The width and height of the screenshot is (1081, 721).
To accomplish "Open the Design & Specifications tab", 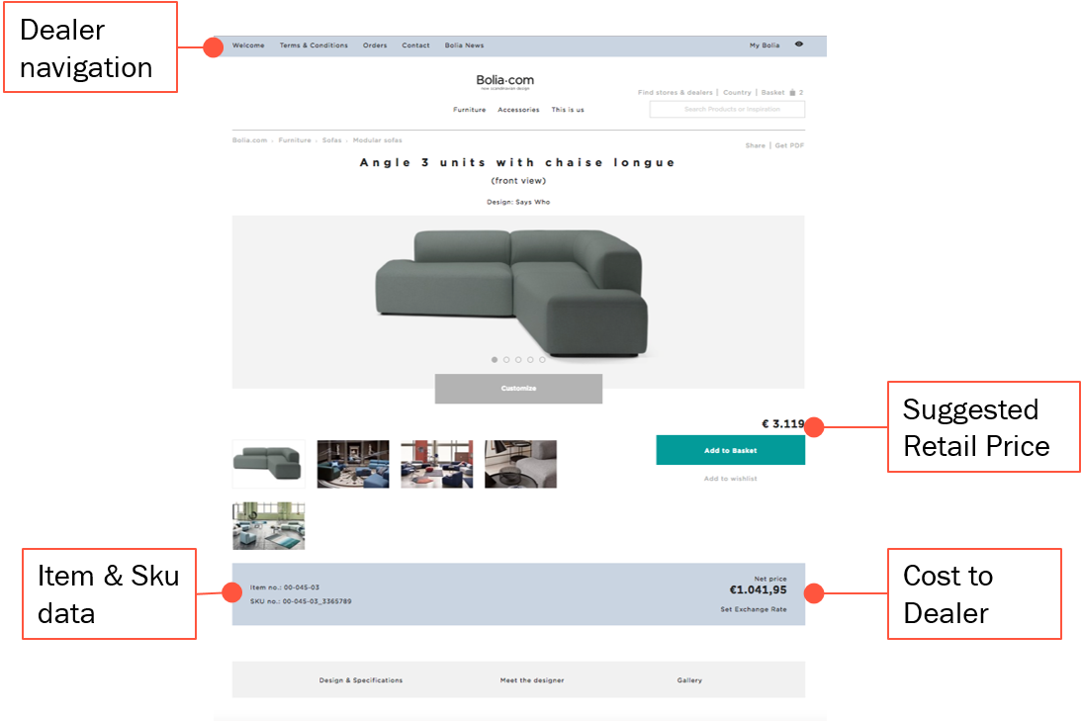I will [361, 680].
